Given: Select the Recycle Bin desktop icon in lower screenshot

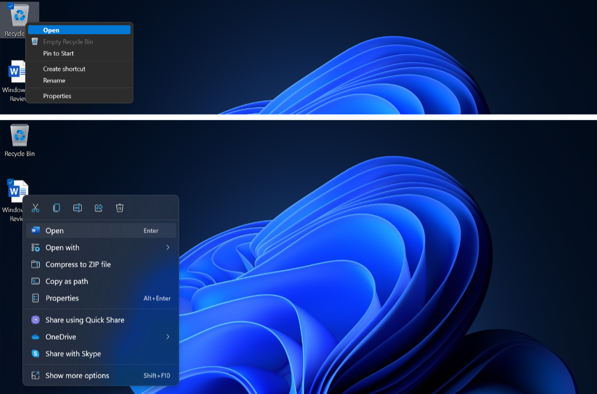Looking at the screenshot, I should (x=20, y=141).
